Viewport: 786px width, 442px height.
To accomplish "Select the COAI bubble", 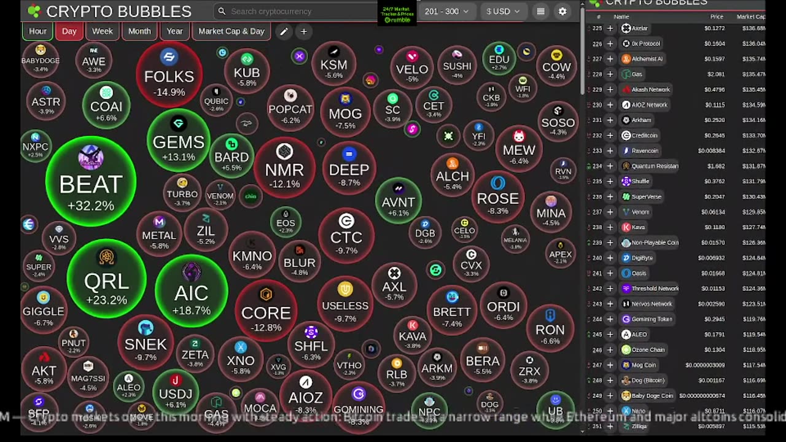I will [106, 105].
